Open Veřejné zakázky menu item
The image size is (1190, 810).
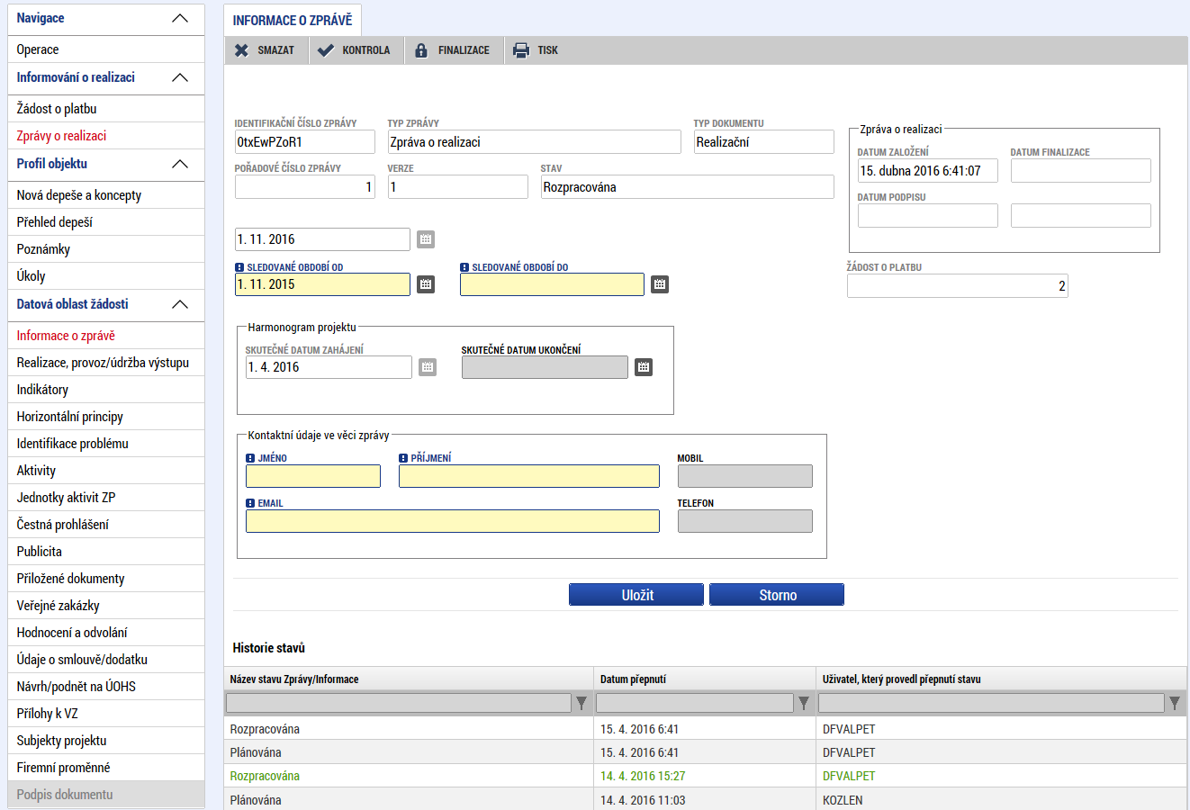pyautogui.click(x=106, y=606)
